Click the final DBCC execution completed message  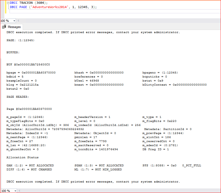point(93,182)
